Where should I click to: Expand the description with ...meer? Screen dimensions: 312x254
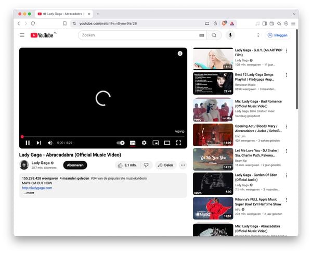[x=29, y=193]
